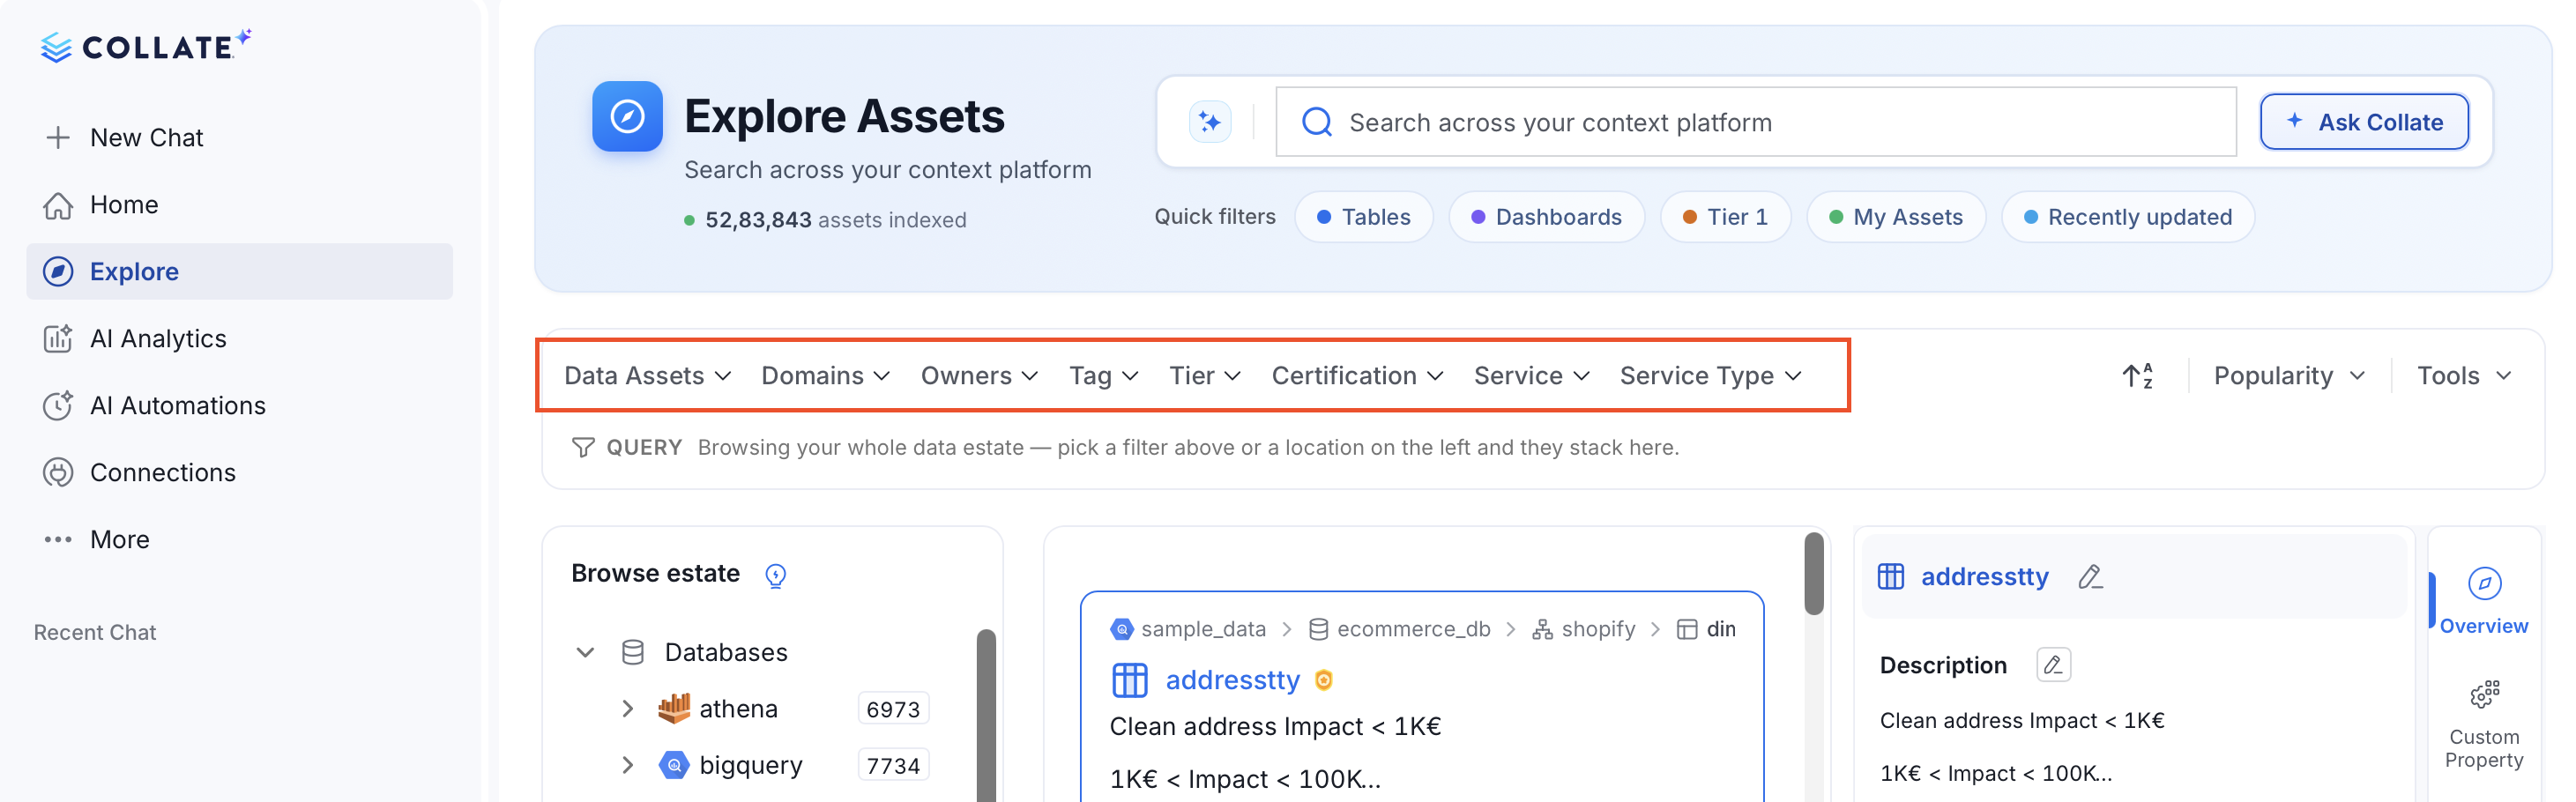
Task: Open the Tier filter dropdown
Action: click(x=1204, y=376)
